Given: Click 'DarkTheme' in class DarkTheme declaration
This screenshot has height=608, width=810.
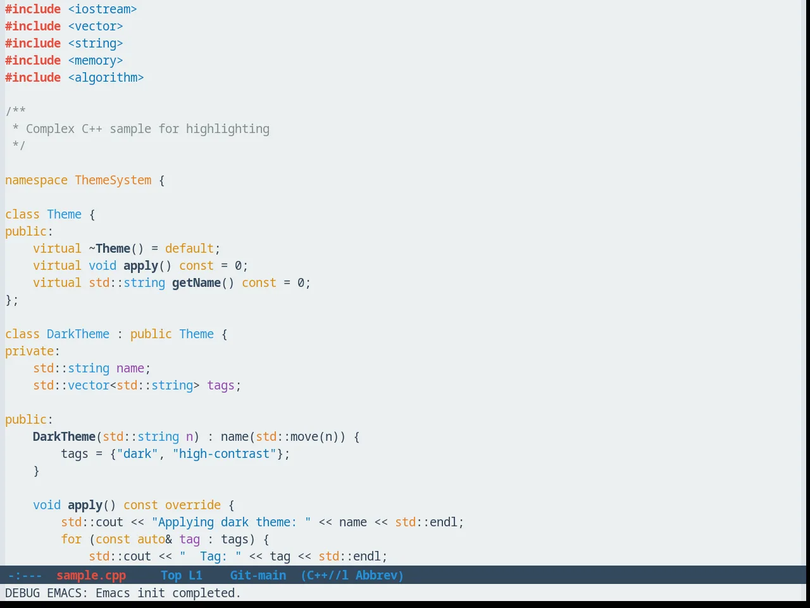Looking at the screenshot, I should pyautogui.click(x=78, y=334).
